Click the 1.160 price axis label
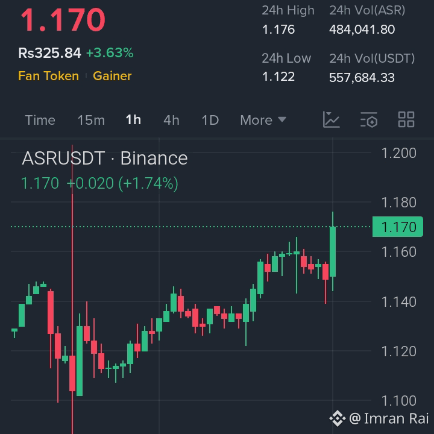 coord(399,252)
